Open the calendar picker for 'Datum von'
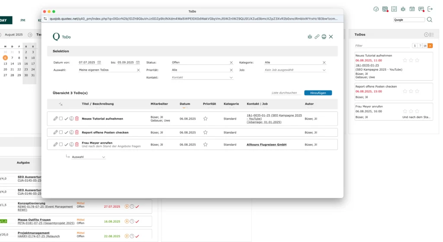Viewport: 443px width, 242px height. pos(99,62)
